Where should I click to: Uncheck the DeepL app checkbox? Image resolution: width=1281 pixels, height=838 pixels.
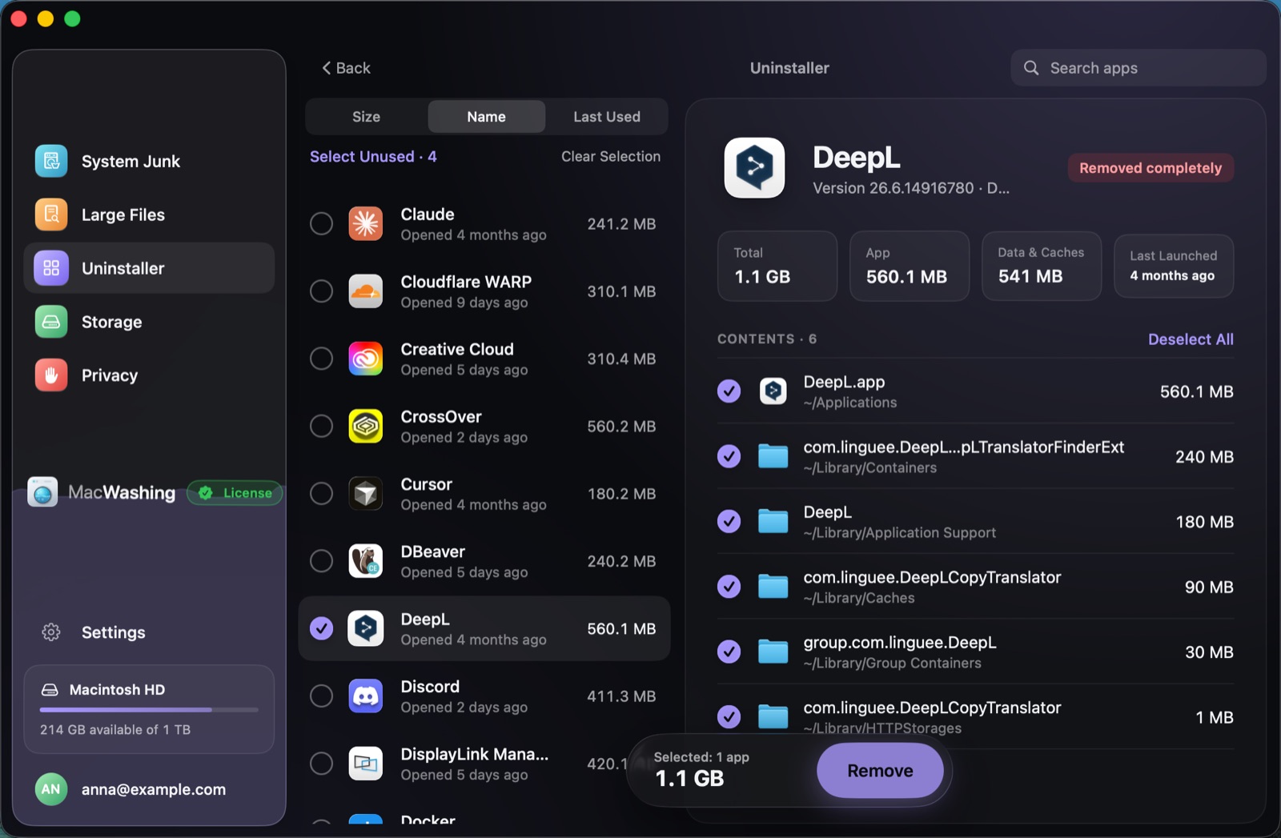[x=321, y=629]
